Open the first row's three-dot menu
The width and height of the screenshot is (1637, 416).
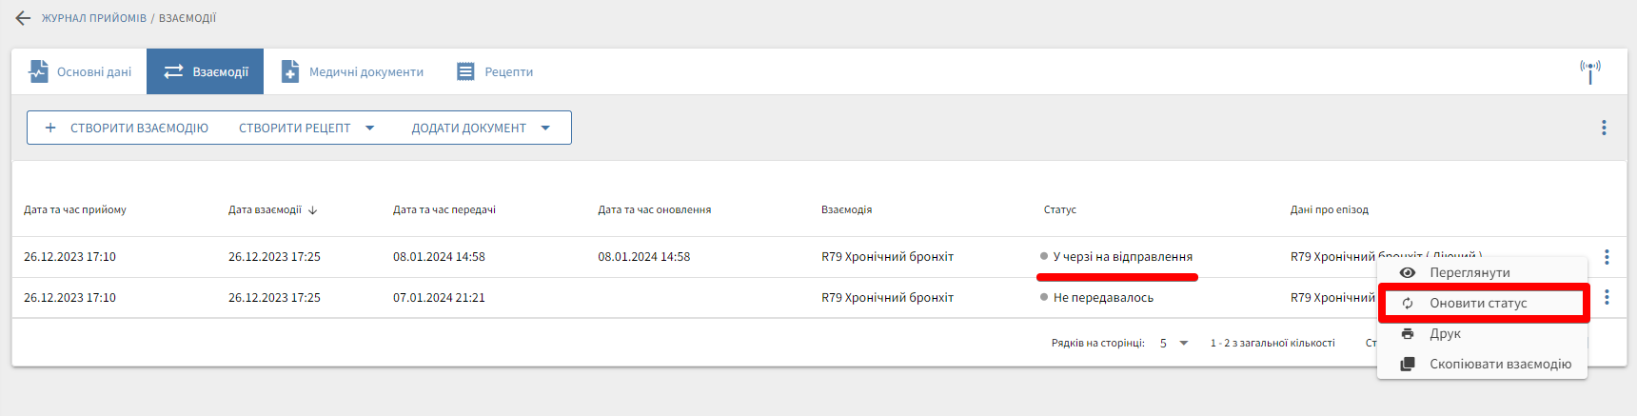tap(1607, 257)
